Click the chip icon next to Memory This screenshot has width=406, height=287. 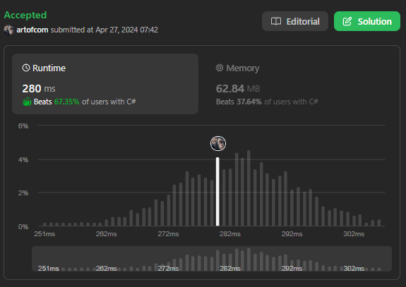220,68
